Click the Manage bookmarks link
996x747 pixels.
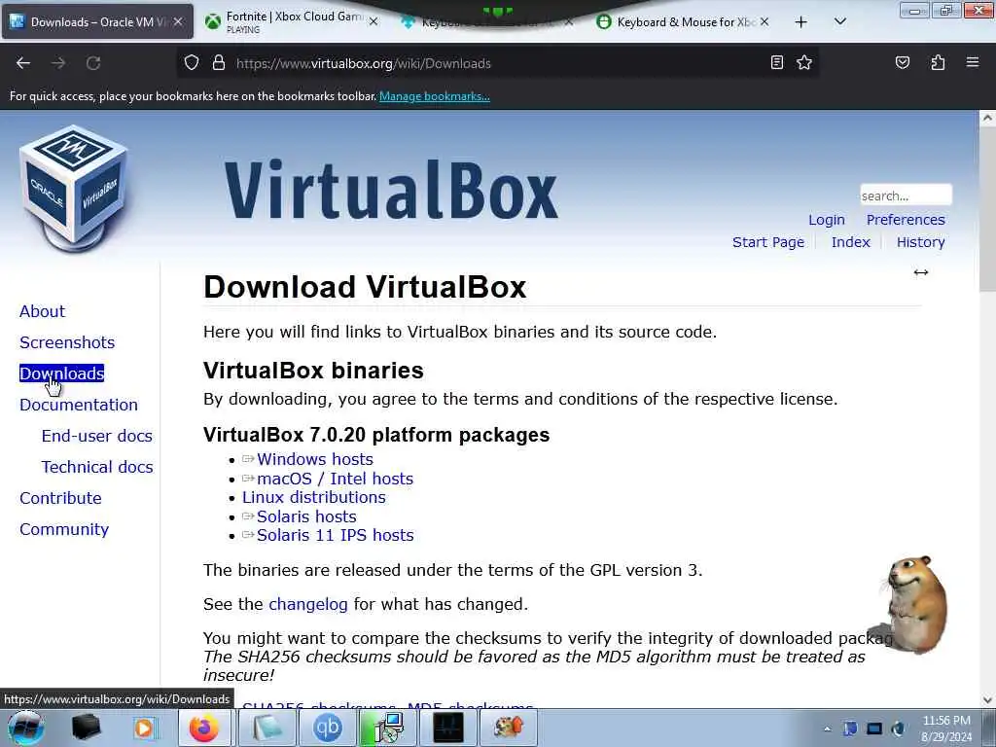point(435,96)
